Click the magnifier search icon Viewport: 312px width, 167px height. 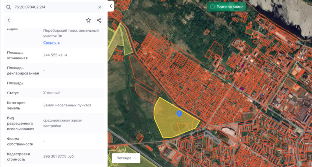pos(9,7)
